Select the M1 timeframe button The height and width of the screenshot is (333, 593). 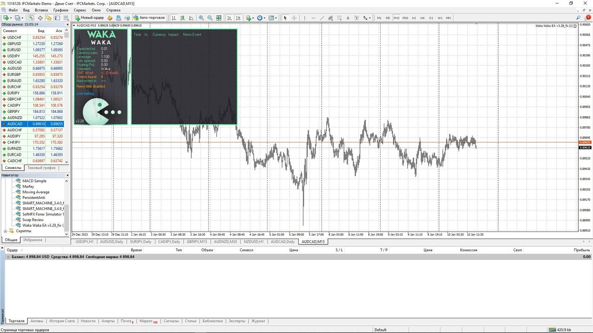379,18
